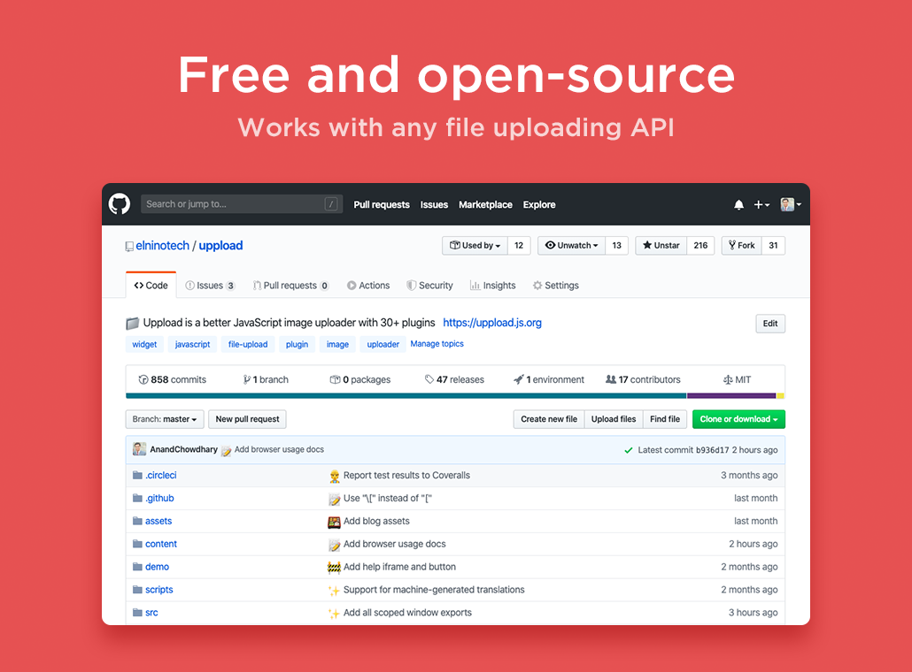Screen dimensions: 912x672
Task: Open the uppload repository link
Action: [220, 246]
